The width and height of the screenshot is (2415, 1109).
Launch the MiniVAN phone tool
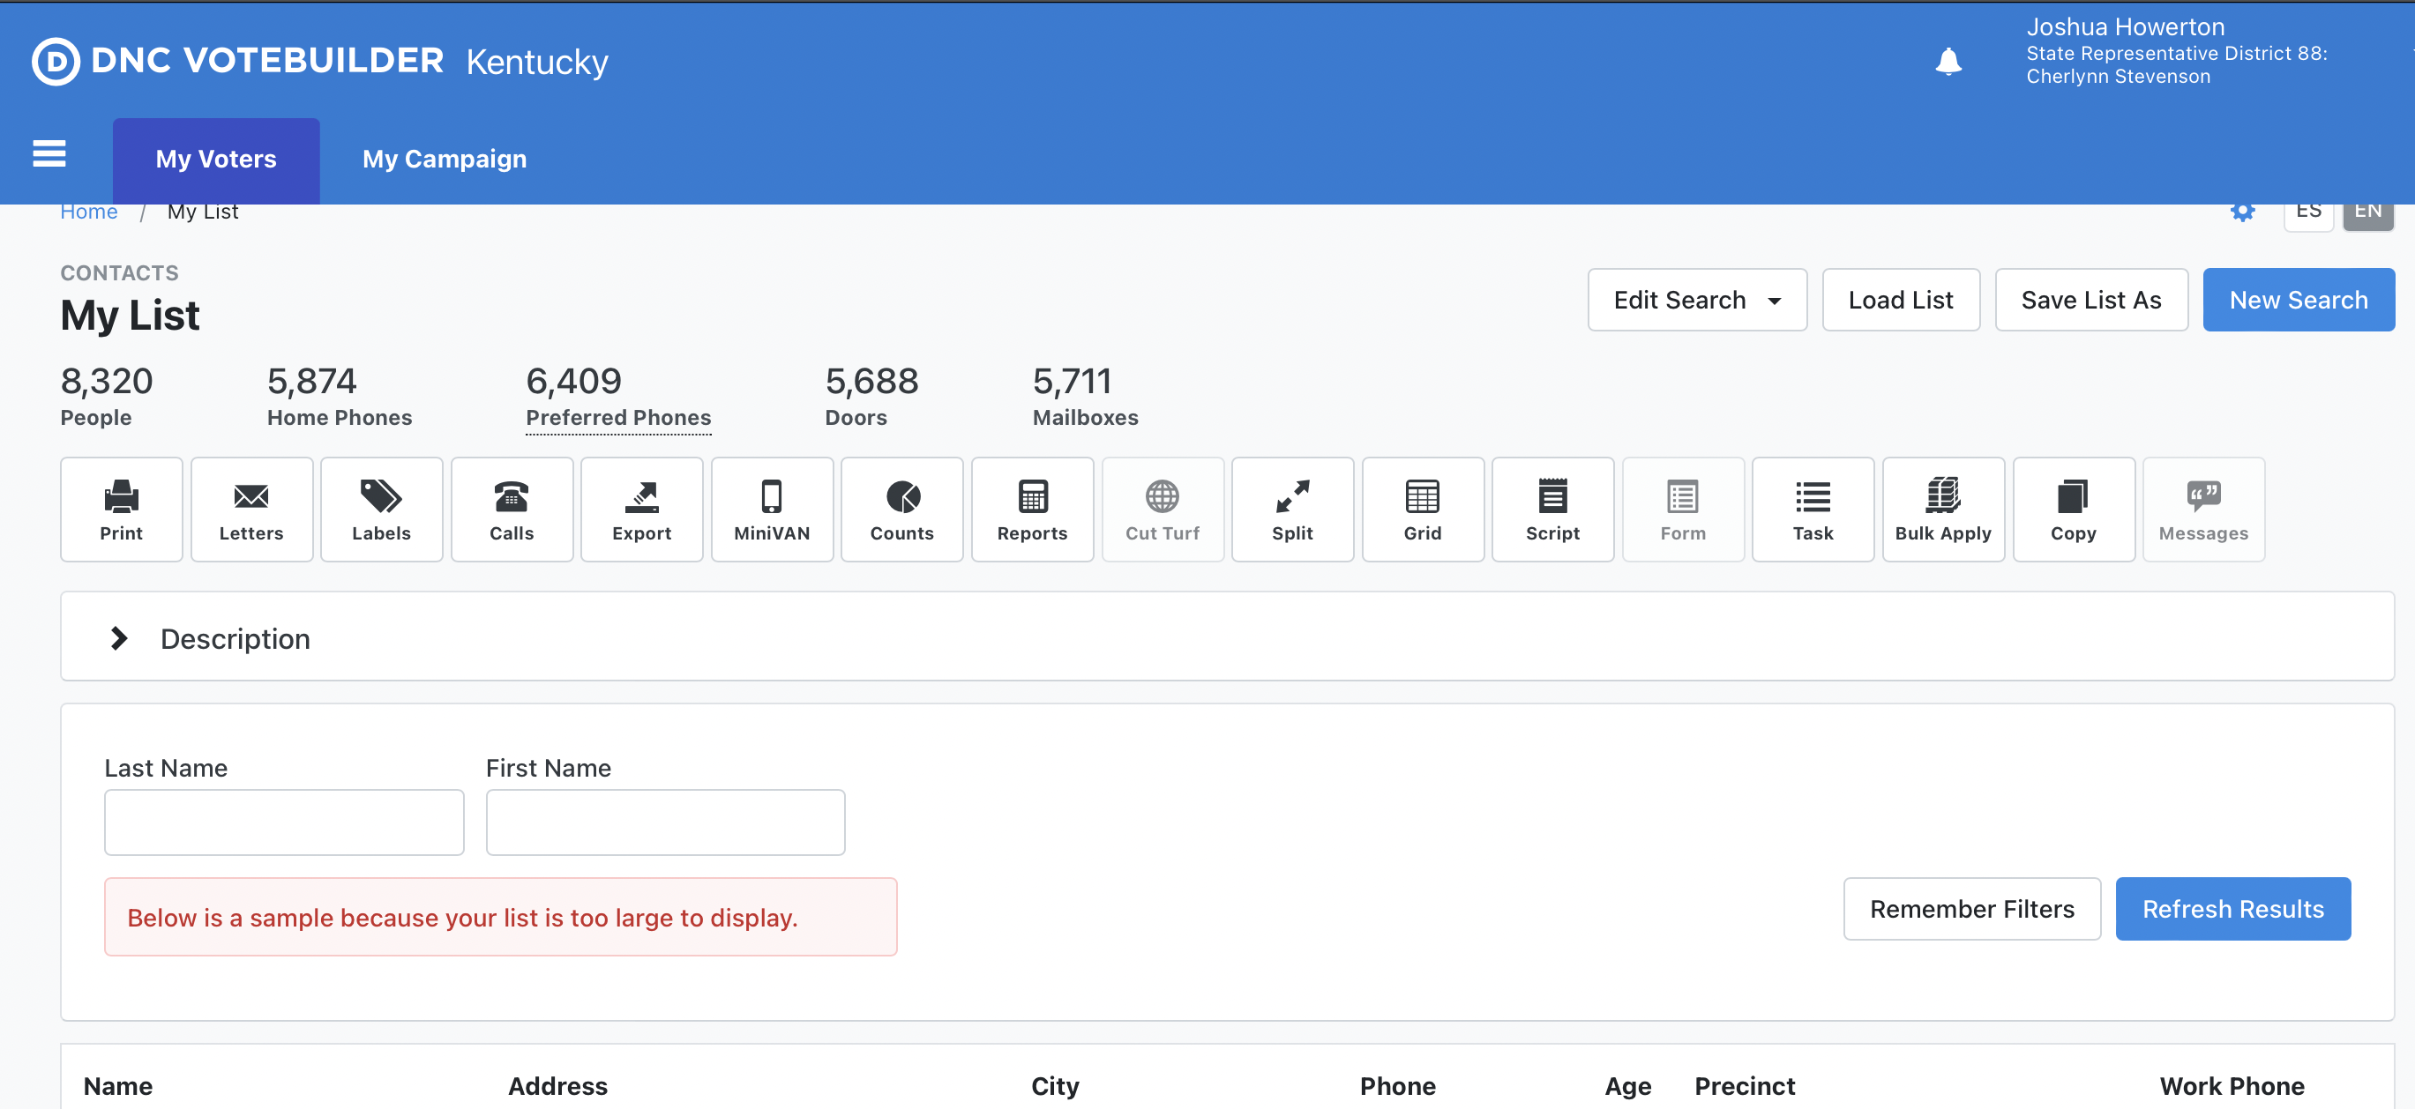point(772,509)
